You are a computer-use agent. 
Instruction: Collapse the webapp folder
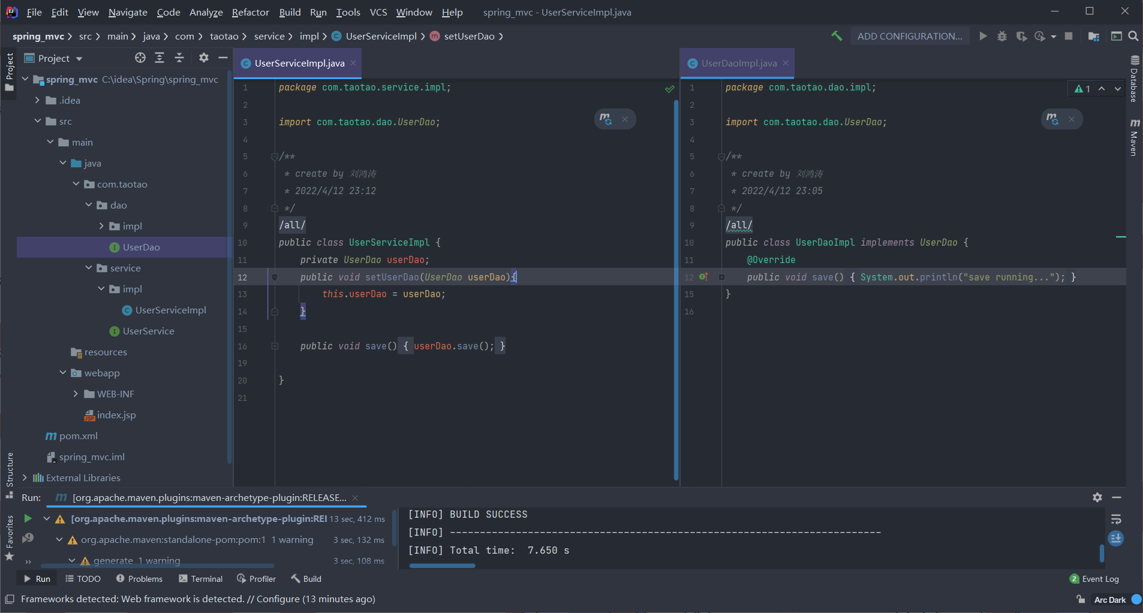tap(62, 373)
